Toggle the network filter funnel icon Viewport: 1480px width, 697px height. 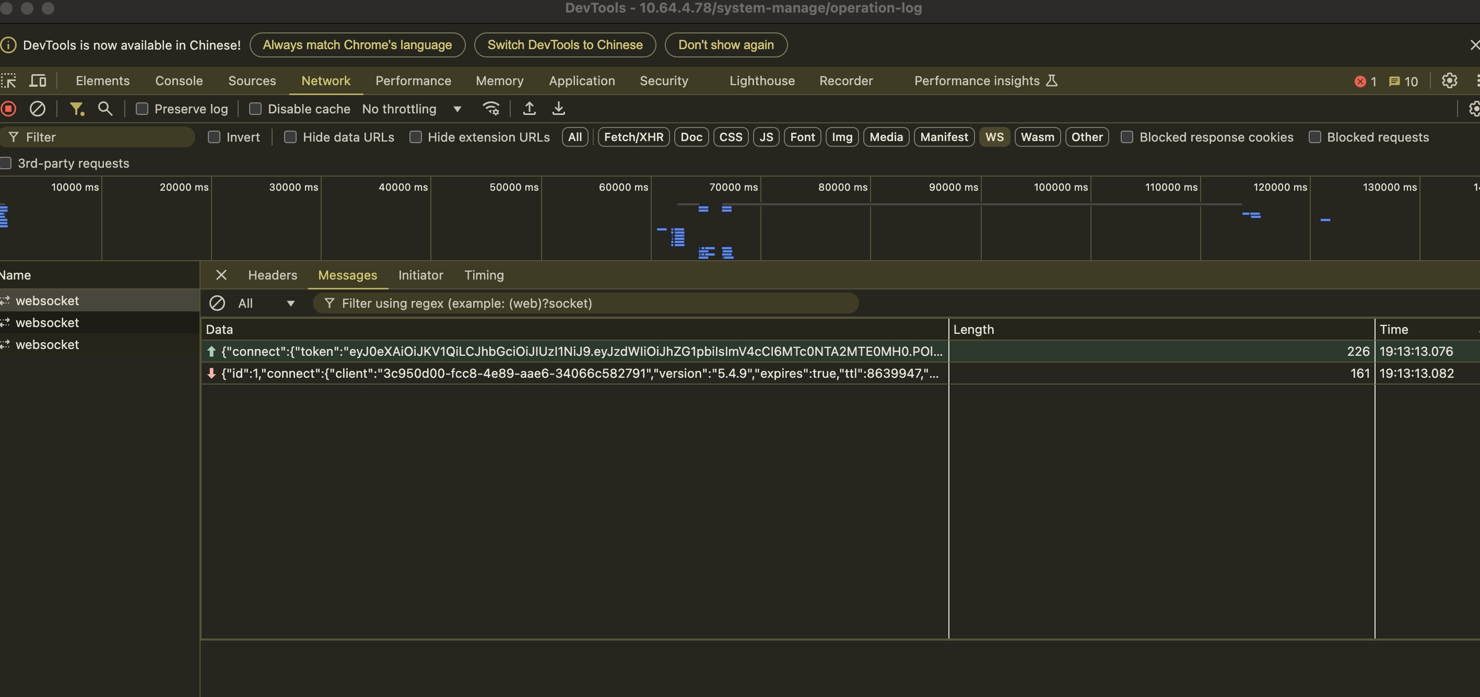point(76,109)
